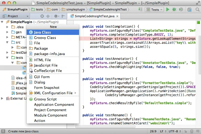Select File in the New menu

pyautogui.click(x=53, y=43)
